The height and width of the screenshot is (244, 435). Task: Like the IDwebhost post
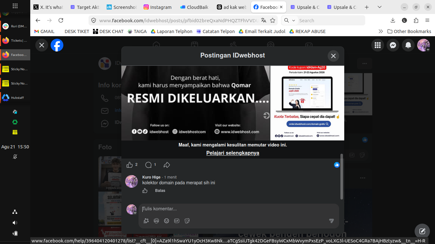pos(130,165)
